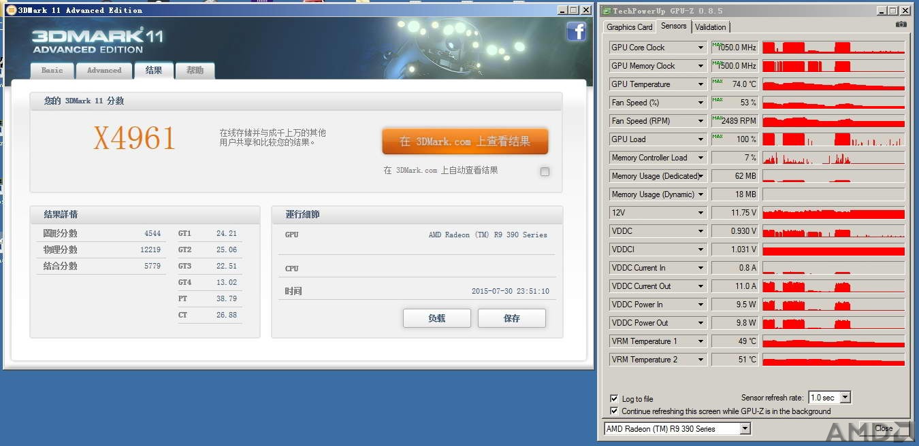This screenshot has width=919, height=446.
Task: Click the Facebook icon in 3DMark 11
Action: point(576,31)
